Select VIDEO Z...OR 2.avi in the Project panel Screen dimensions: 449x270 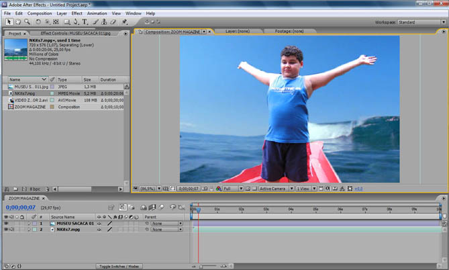coord(30,100)
